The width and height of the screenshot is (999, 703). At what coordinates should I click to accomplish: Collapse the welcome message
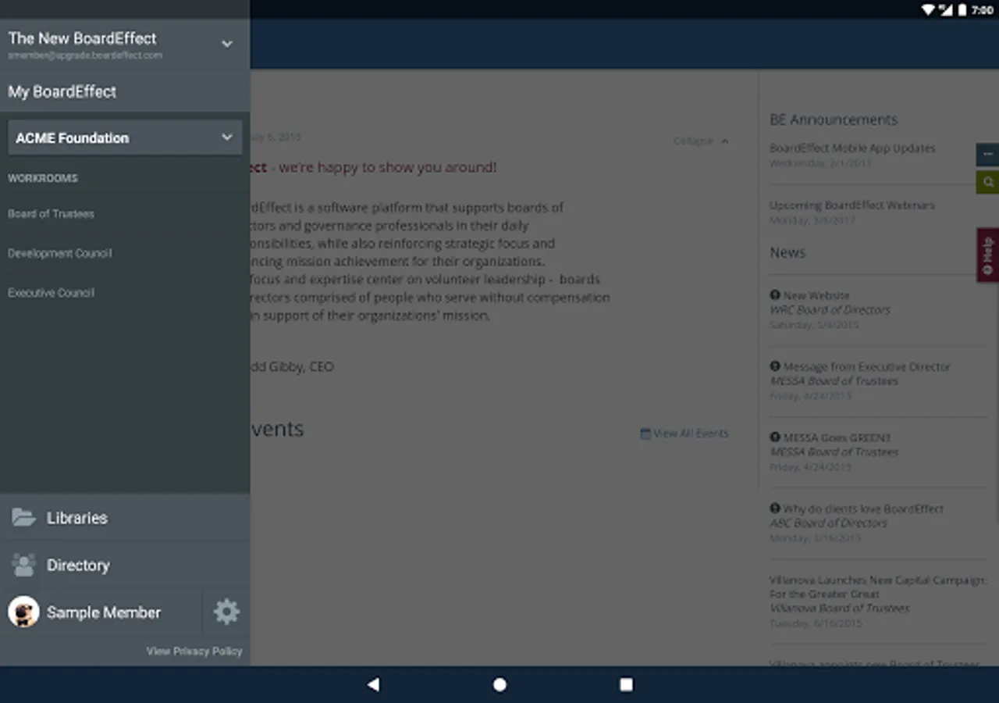701,141
